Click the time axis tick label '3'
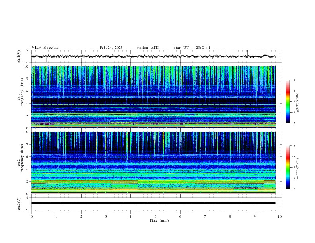The height and width of the screenshot is (243, 315). [106, 216]
